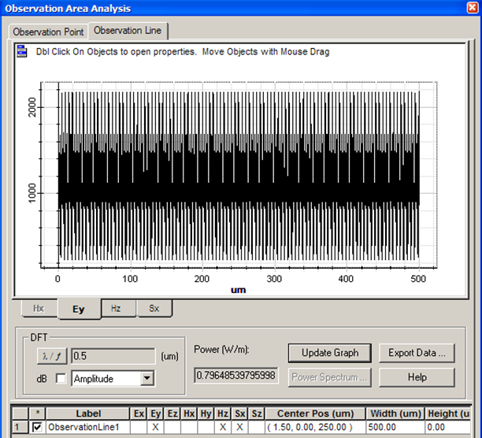Click the Sx X mark in ObservationLine1 row
482x438 pixels.
click(x=239, y=427)
